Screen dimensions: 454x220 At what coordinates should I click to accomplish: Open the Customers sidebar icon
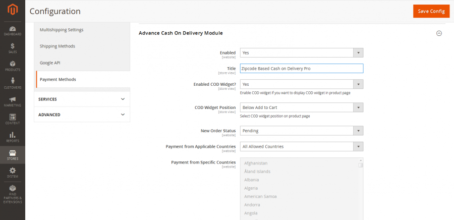[x=12, y=84]
